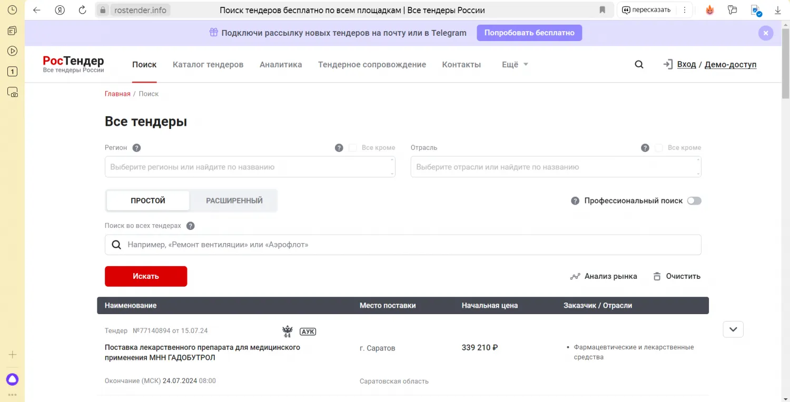Screen dimensions: 790x402
Task: Switch to the РАСШИРЕННЫЙ search tab
Action: (x=234, y=200)
